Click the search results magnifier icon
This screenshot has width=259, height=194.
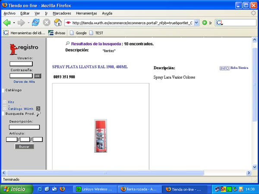coord(68,44)
